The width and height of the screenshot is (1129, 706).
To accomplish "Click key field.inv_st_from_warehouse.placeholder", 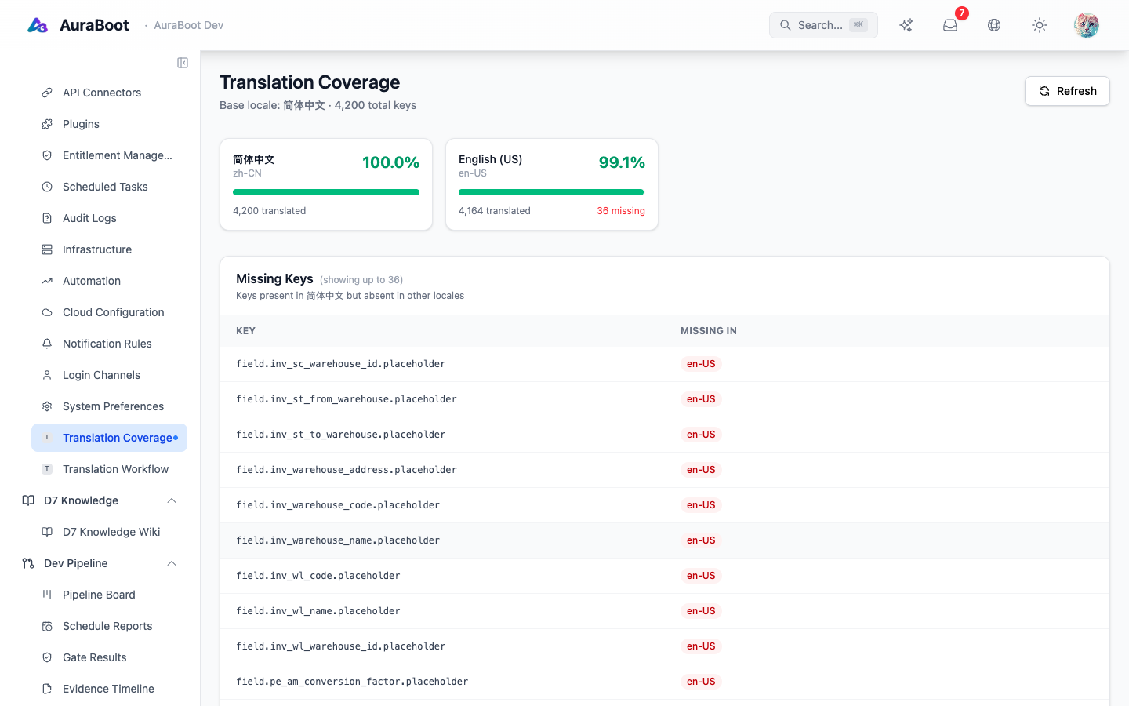I will [x=347, y=399].
